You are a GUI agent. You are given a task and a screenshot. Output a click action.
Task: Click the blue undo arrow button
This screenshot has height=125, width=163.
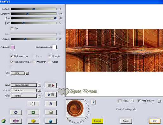click(x=51, y=104)
